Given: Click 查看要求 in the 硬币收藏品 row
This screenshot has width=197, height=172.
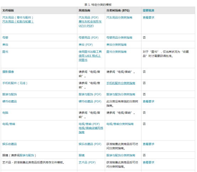Looking at the screenshot, I should 149,101.
